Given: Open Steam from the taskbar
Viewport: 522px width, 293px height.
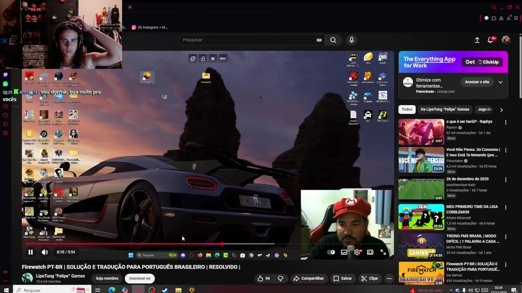Looking at the screenshot, I should point(165,290).
